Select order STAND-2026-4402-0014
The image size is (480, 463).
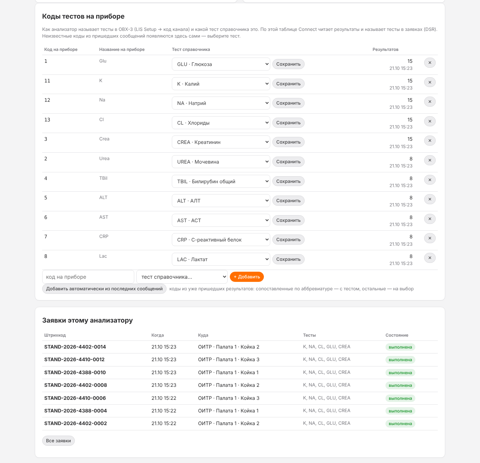75,347
